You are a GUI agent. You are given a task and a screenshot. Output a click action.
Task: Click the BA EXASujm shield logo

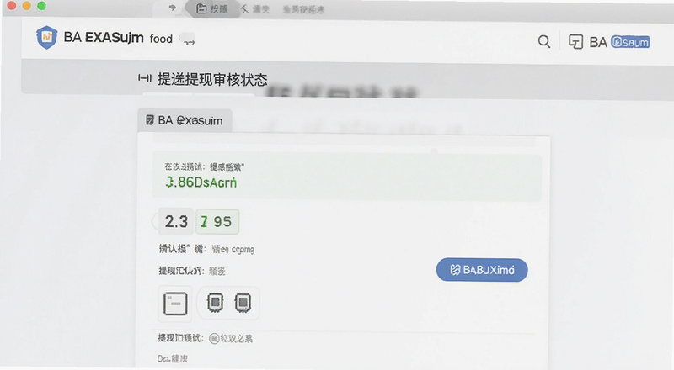46,37
